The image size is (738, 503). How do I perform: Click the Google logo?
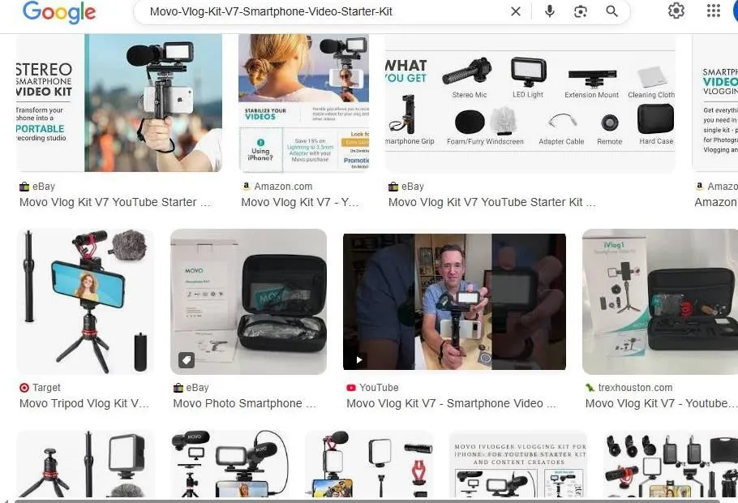[x=58, y=12]
